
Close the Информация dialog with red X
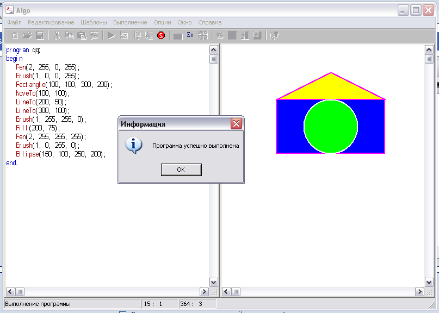236,124
